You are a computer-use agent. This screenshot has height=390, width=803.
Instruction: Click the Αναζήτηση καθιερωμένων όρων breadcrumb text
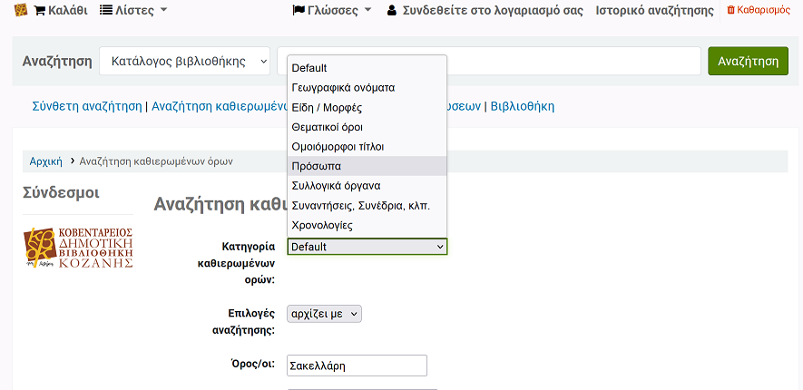(x=156, y=161)
